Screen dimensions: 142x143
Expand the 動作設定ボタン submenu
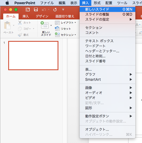107,116
